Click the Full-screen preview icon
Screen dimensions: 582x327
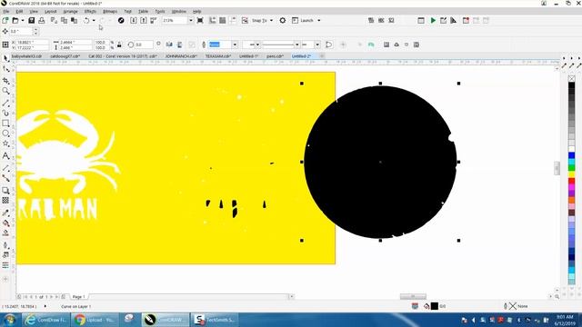click(x=200, y=20)
